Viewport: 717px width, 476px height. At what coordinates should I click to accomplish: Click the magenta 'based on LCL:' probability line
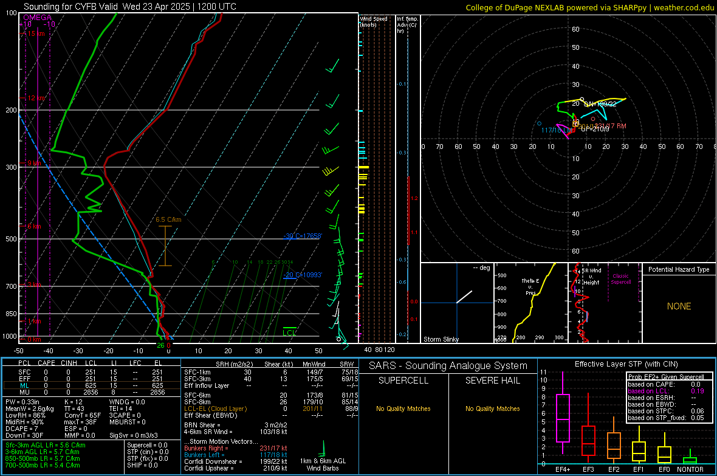pos(666,391)
